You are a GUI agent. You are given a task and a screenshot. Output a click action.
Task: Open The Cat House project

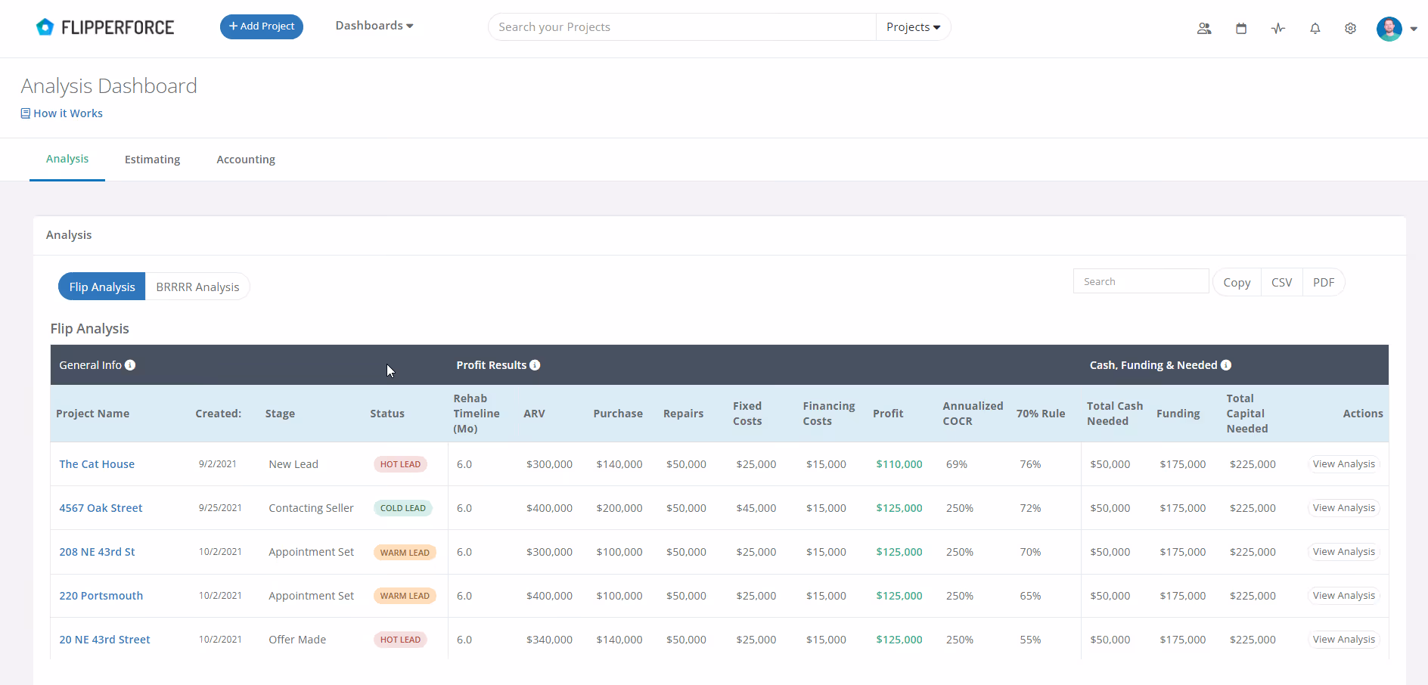point(97,464)
